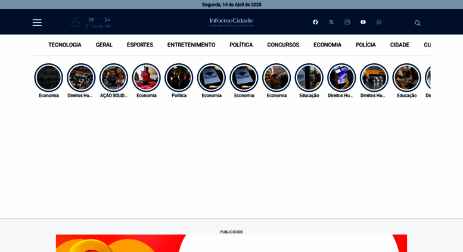The image size is (463, 252).
Task: Open the X (Twitter) profile icon
Action: pos(331,22)
